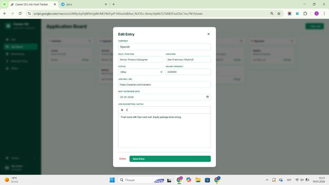
Task: Open the volume control
Action: click(302, 180)
